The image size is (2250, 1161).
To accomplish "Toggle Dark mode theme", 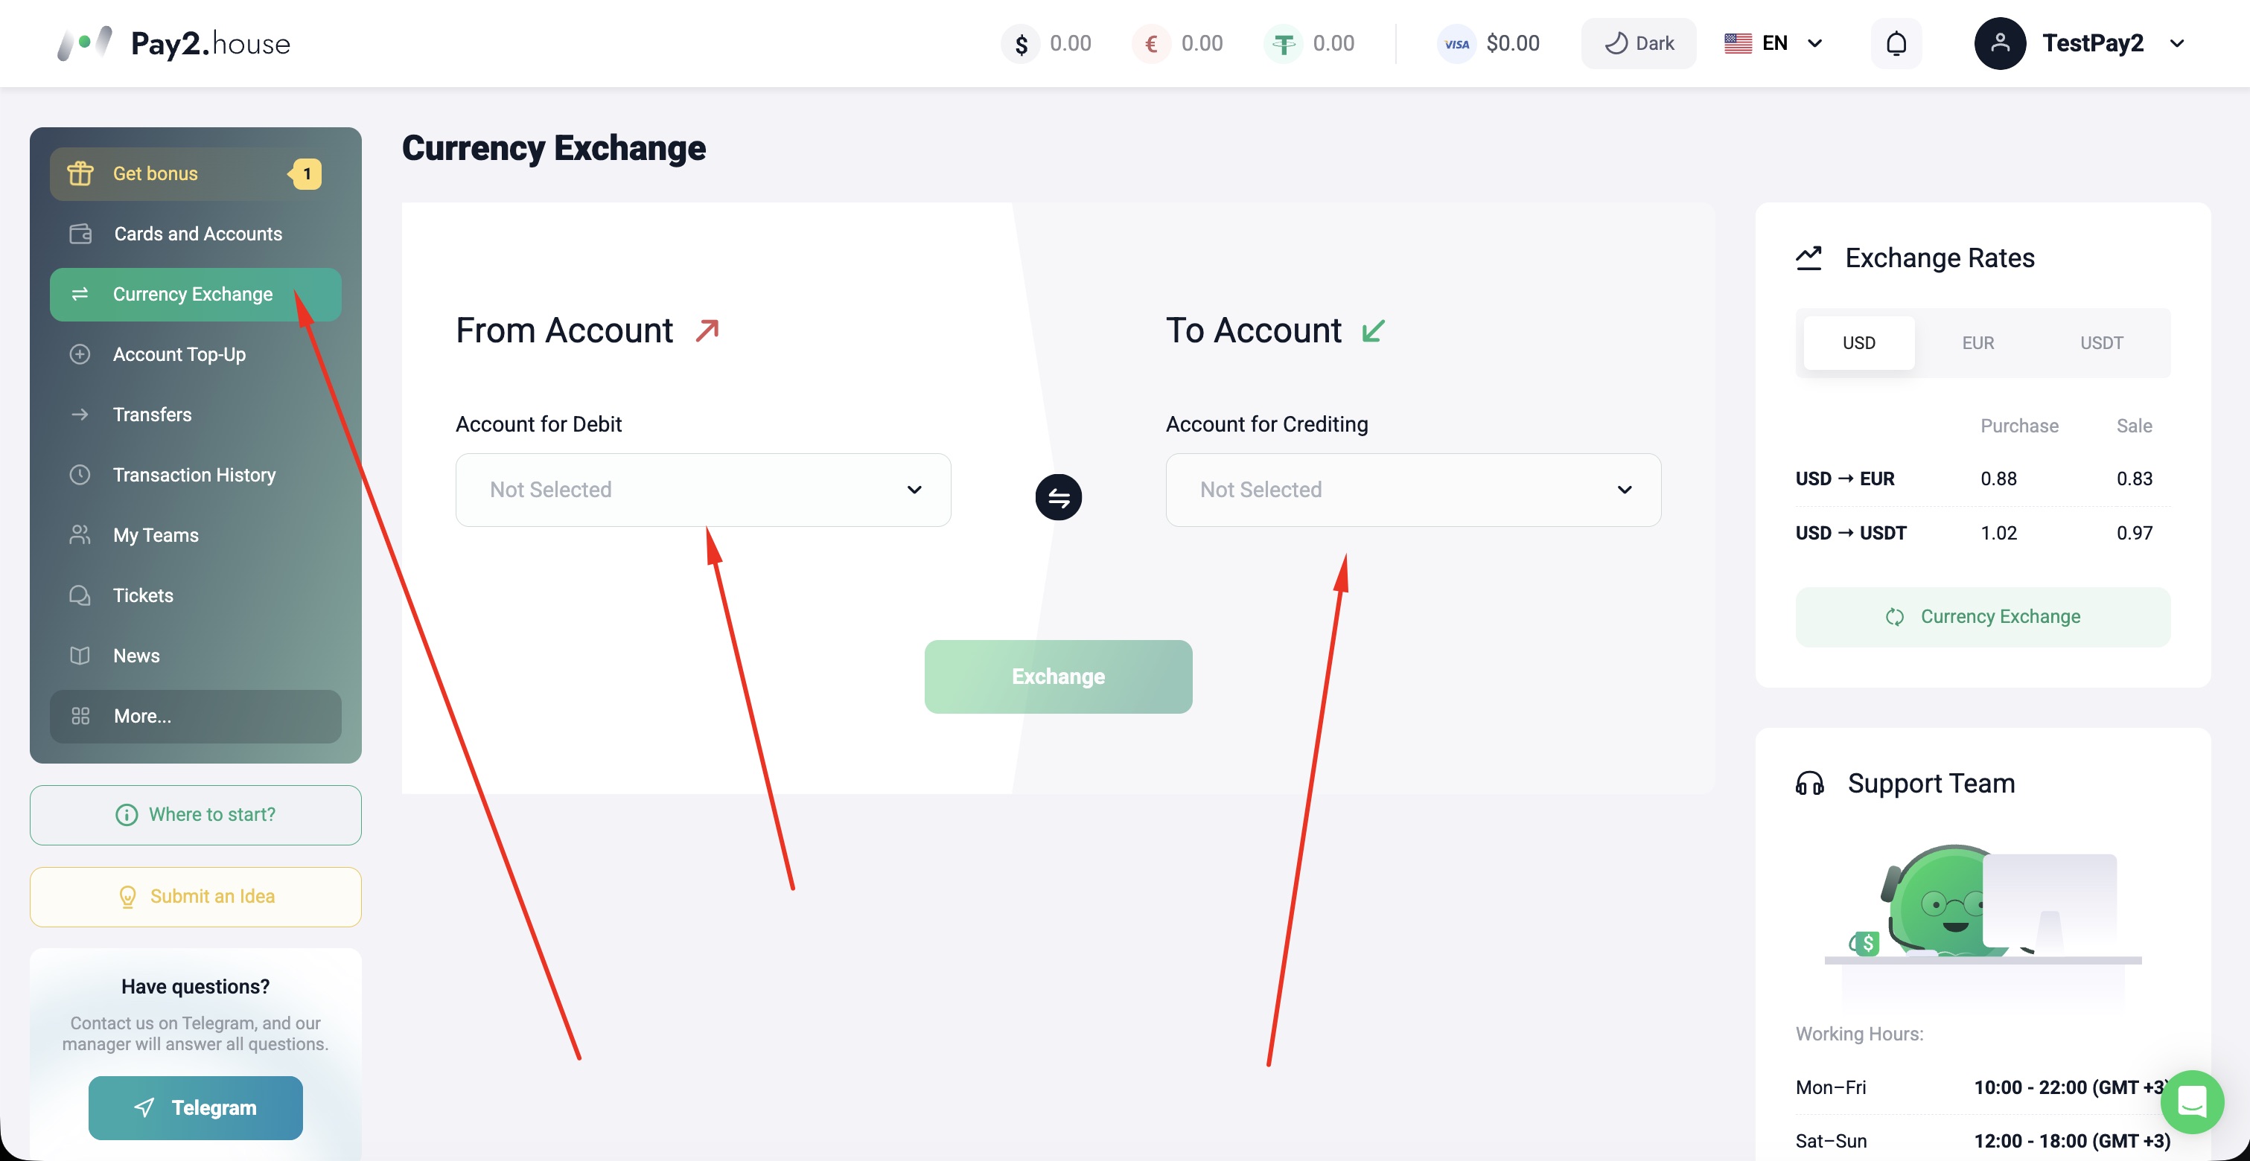I will pyautogui.click(x=1639, y=44).
